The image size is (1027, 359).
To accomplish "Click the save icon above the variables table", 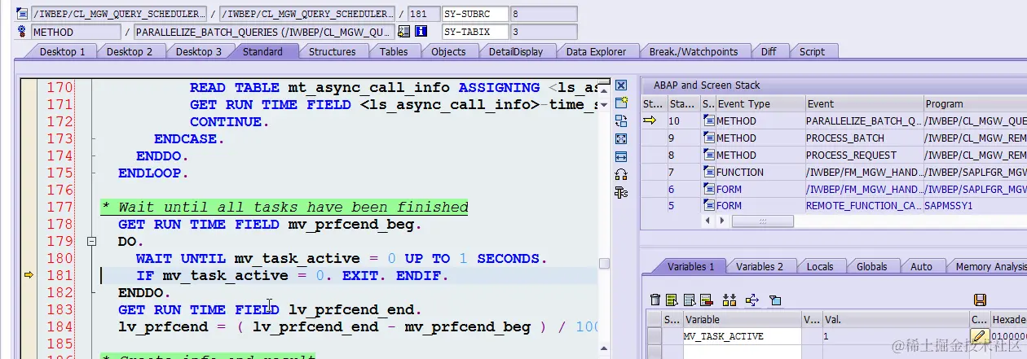I will pos(980,300).
